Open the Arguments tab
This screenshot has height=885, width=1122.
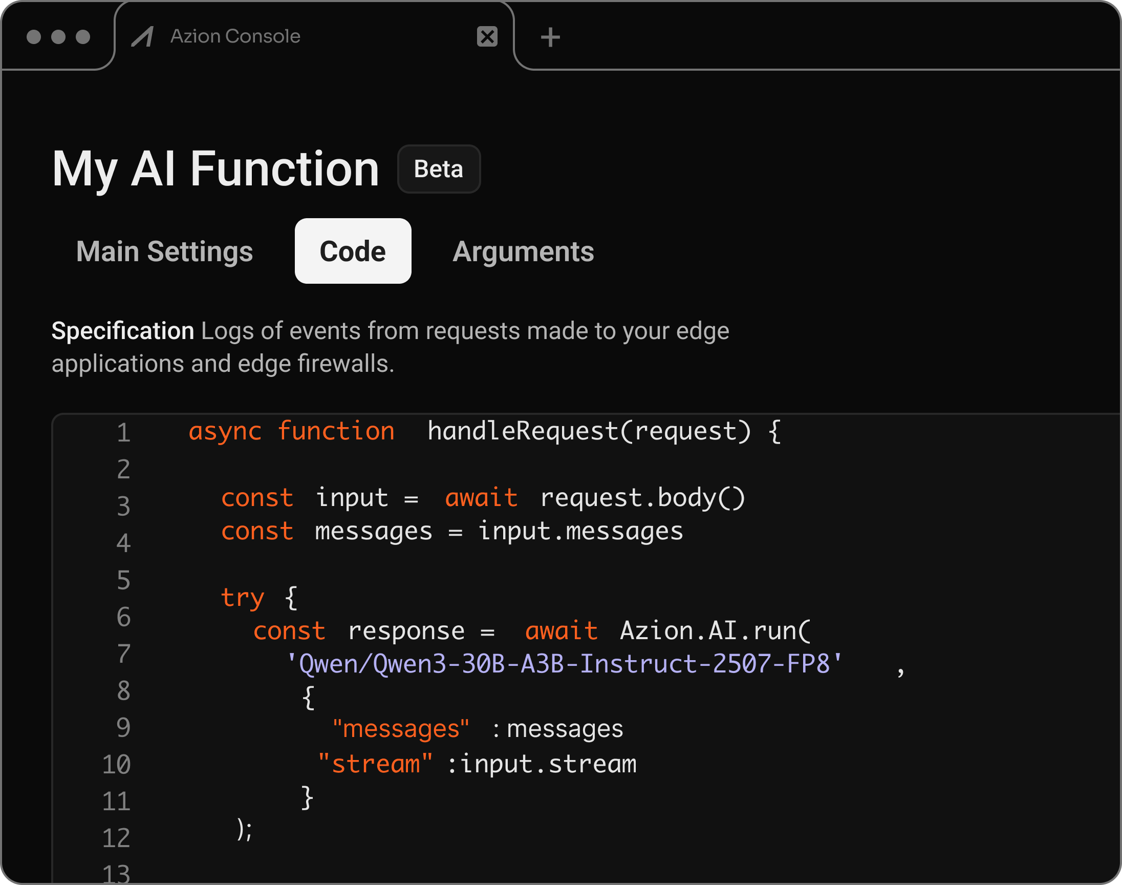[524, 252]
